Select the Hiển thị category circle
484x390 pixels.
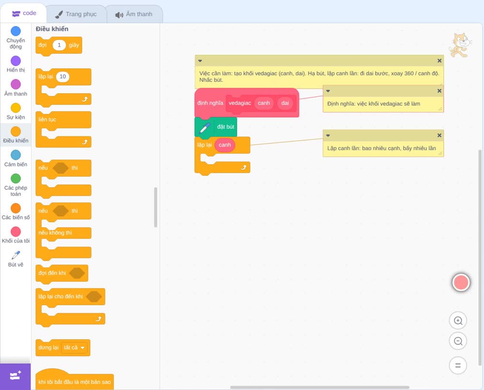click(16, 61)
